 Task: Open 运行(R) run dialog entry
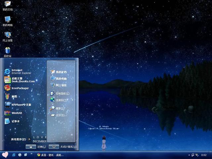point(58,115)
